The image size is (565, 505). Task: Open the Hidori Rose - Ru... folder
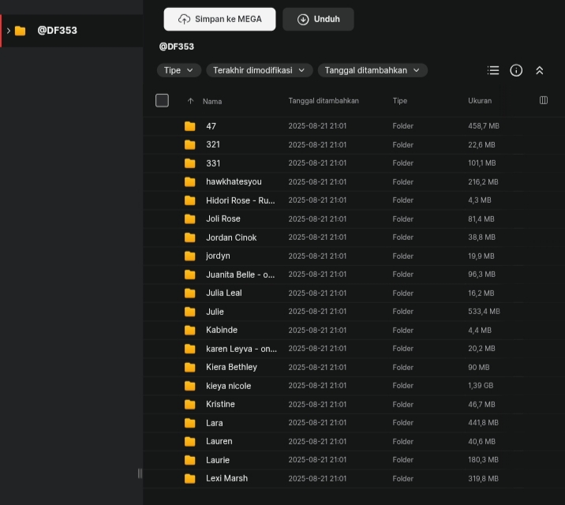[x=241, y=200]
